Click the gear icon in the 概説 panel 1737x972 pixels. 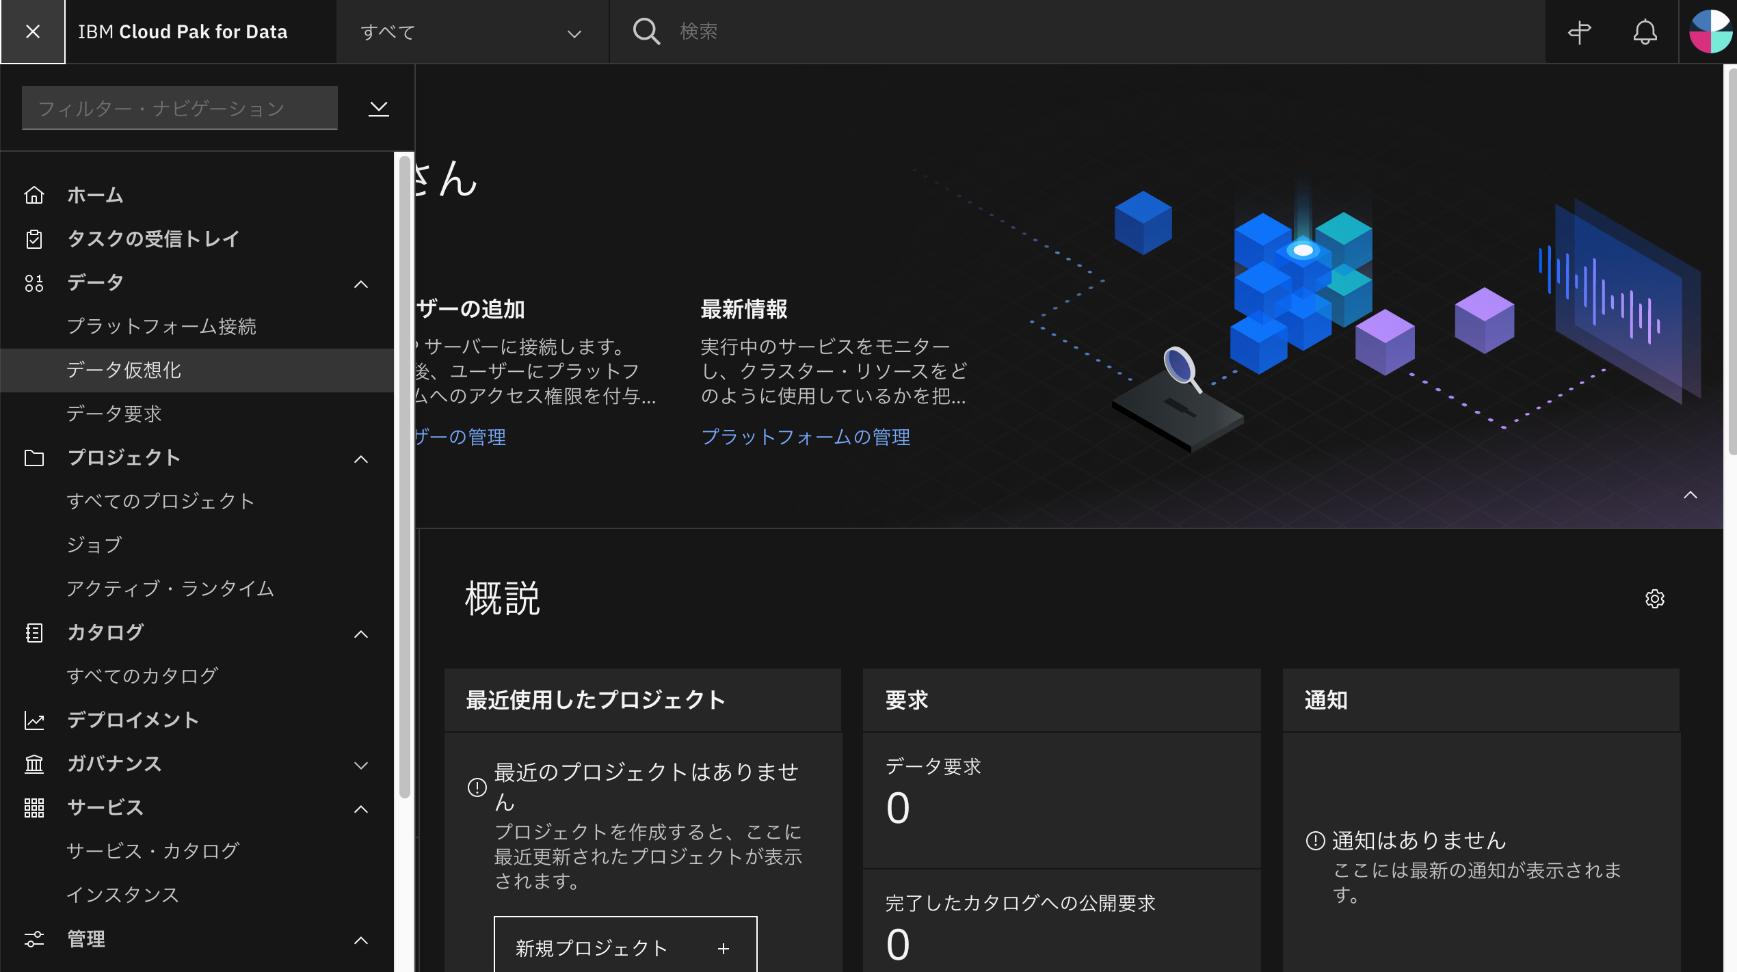point(1655,599)
